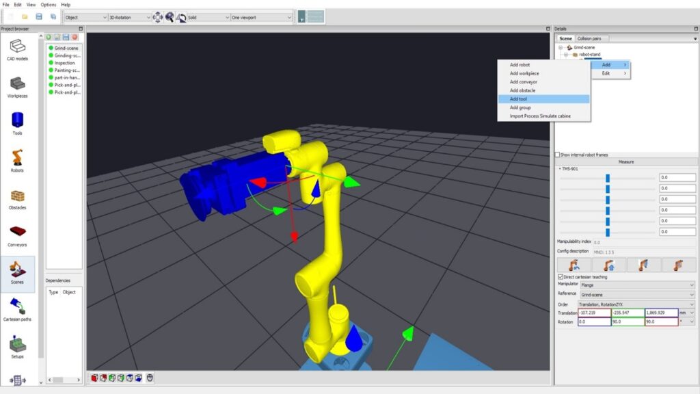
Task: Open the Robots category in Project browser
Action: (x=18, y=161)
